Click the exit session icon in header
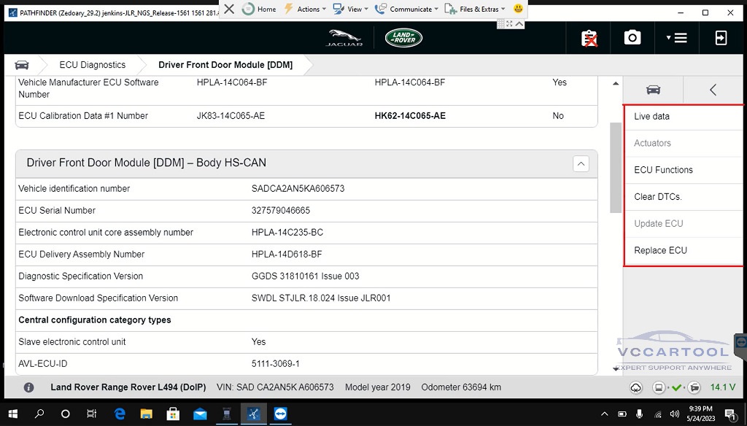Image resolution: width=747 pixels, height=426 pixels. click(x=721, y=38)
